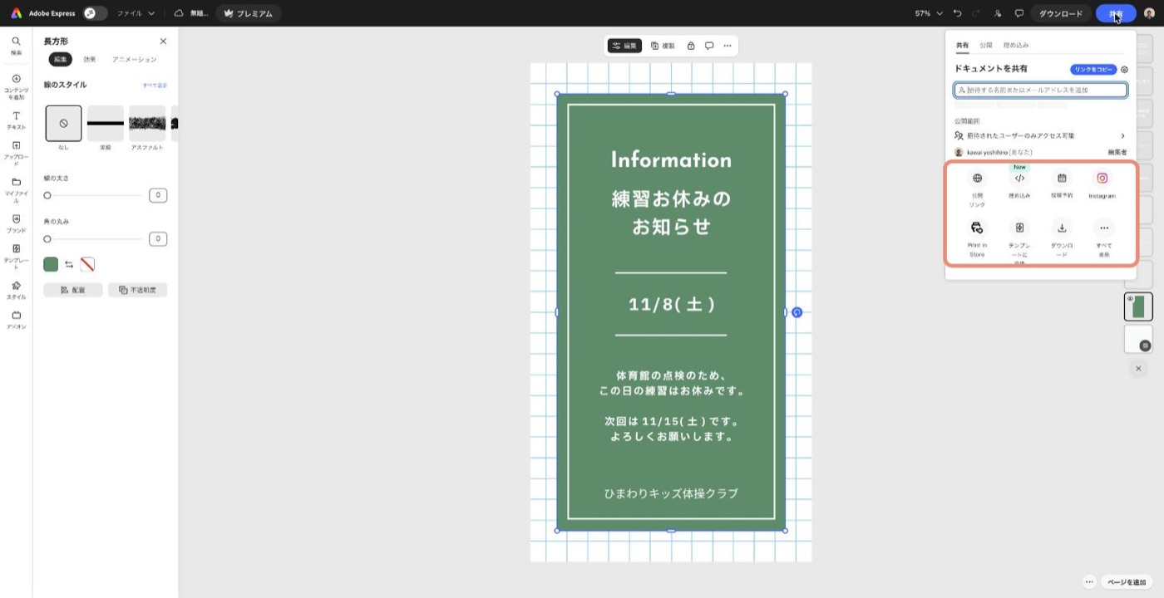1164x598 pixels.
Task: Lock the selected object via floating toolbar
Action: pyautogui.click(x=691, y=46)
